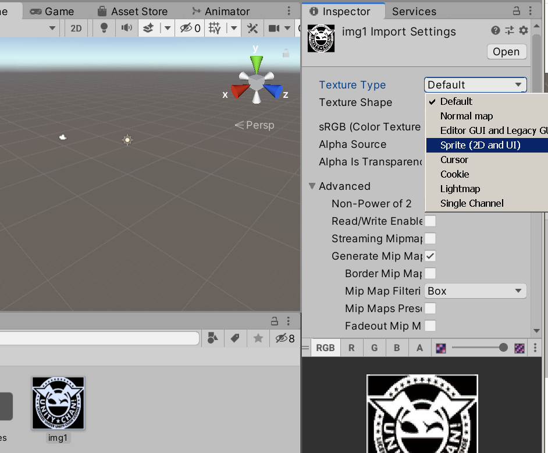Screen dimensions: 548x453
Task: Toggle 2D view mode in Scene
Action: click(76, 28)
